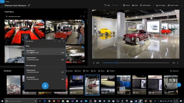Select Recording (8) in Voice Recorder
This screenshot has width=184, height=103.
(x=45, y=78)
